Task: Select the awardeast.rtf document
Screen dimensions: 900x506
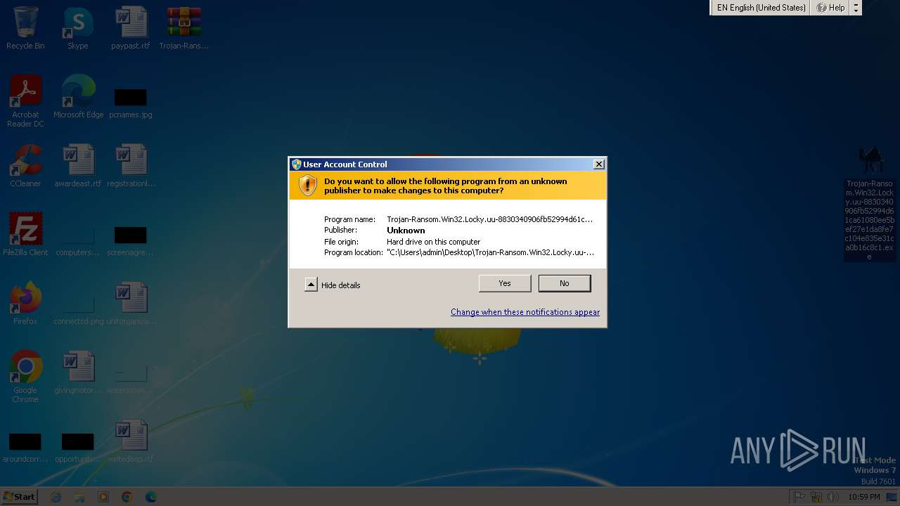Action: 78,166
